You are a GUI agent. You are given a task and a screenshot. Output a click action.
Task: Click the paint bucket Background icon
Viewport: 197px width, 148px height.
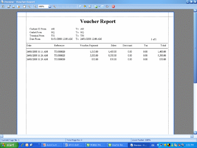click(x=85, y=6)
